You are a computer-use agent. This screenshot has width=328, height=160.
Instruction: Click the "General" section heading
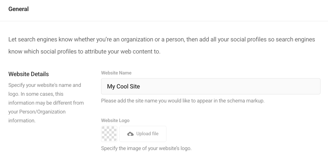[x=19, y=9]
